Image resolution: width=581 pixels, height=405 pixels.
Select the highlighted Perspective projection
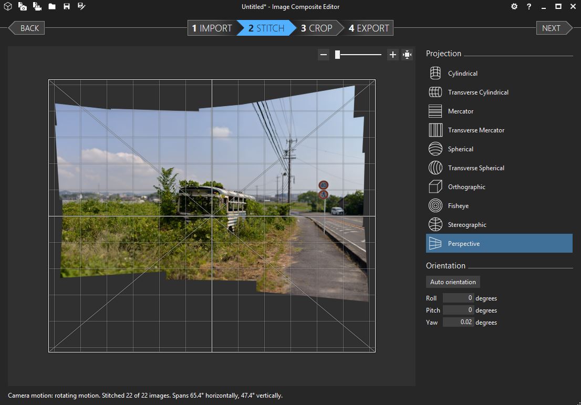point(499,243)
